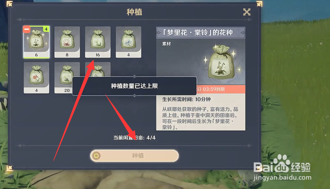Click the seed description paragraph text

click(200, 118)
